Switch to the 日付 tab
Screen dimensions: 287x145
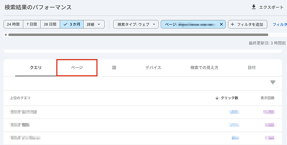coord(251,68)
